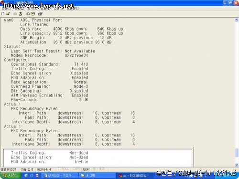Click the Disconnect toolbar icon
The image size is (239, 179).
coord(21,14)
